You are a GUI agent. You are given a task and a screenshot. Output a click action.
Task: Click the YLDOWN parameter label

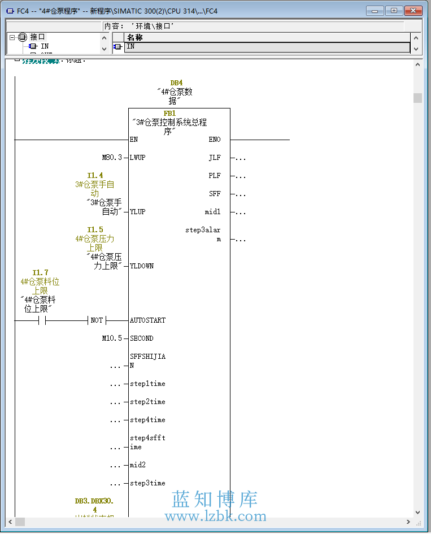142,266
